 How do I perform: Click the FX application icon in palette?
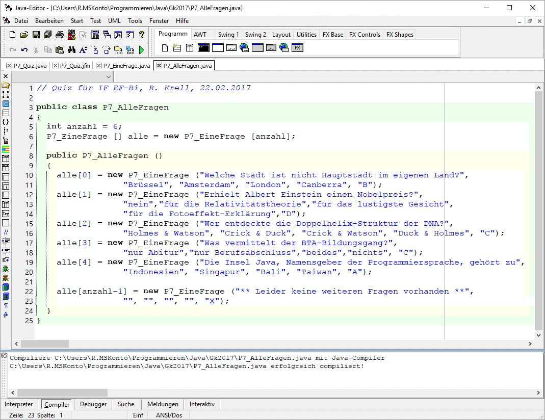pos(298,48)
